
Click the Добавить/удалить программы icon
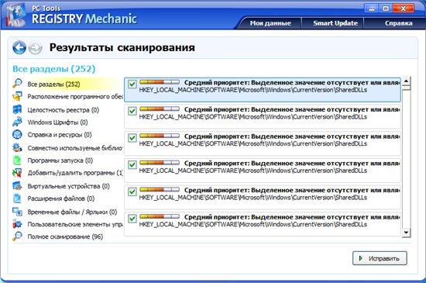point(17,173)
